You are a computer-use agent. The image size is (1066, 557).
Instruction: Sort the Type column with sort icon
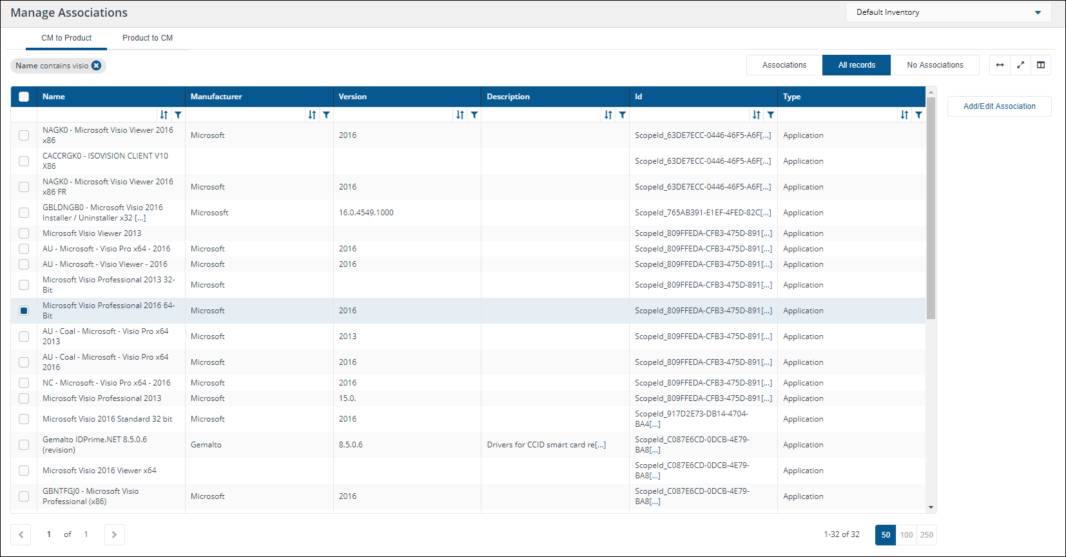click(904, 115)
